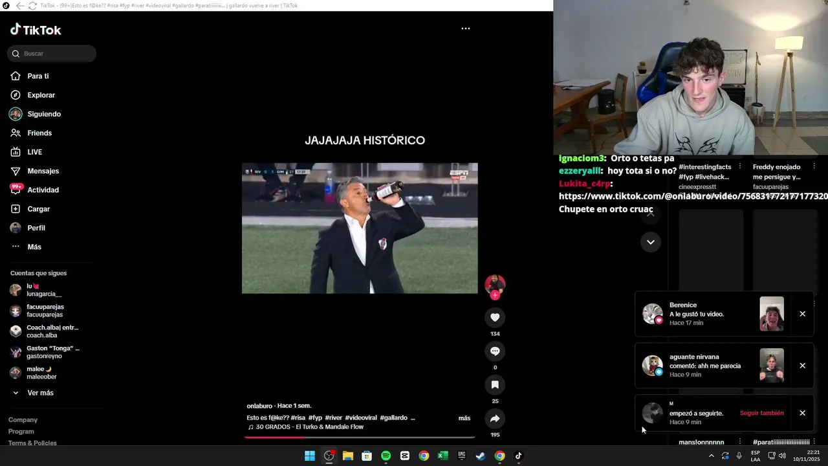
Task: Open Mensajes
Action: 43,171
